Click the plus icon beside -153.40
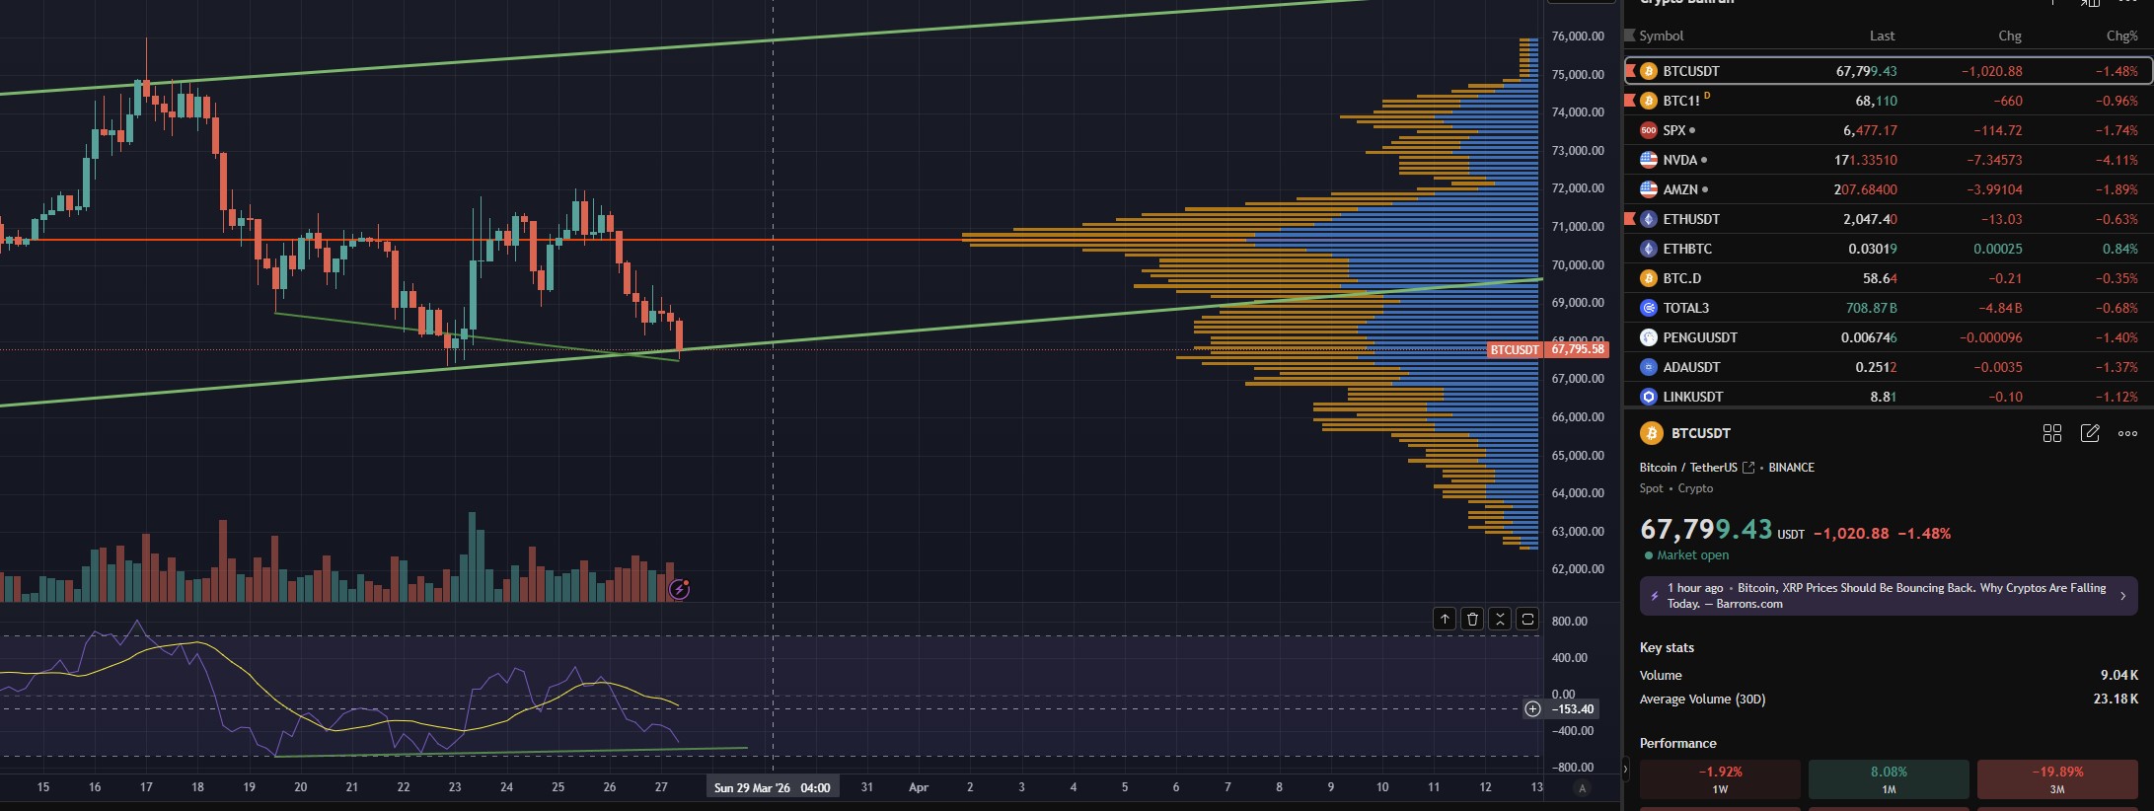This screenshot has width=2154, height=811. click(x=1532, y=708)
